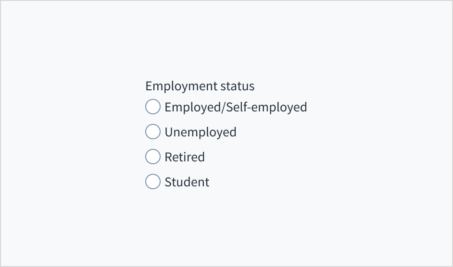Image resolution: width=453 pixels, height=267 pixels.
Task: Select the Student radio button
Action: 153,182
